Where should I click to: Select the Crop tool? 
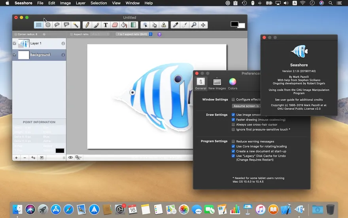click(x=184, y=25)
